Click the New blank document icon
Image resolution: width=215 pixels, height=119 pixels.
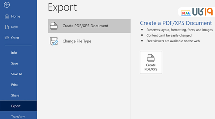(x=7, y=27)
